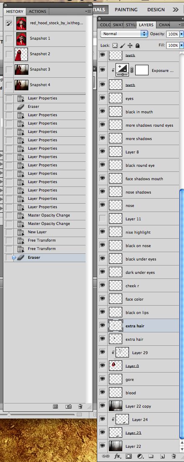Open the Fill value dropdown arrow
The image size is (184, 462).
[181, 46]
